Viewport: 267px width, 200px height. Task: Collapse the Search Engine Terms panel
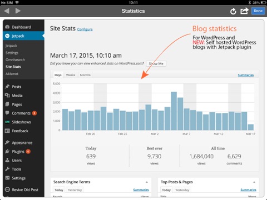pos(147,182)
